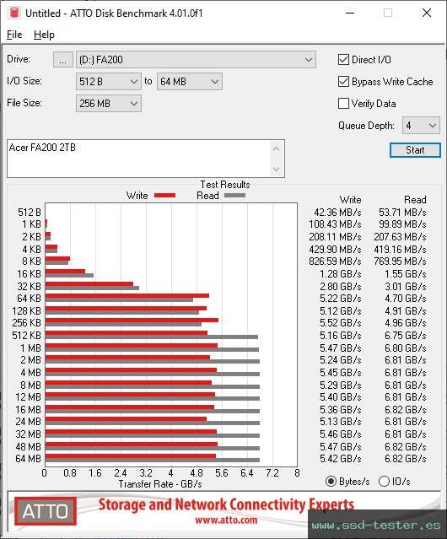Click the 'Transfer Rate - GB/s' axis label

point(160,484)
